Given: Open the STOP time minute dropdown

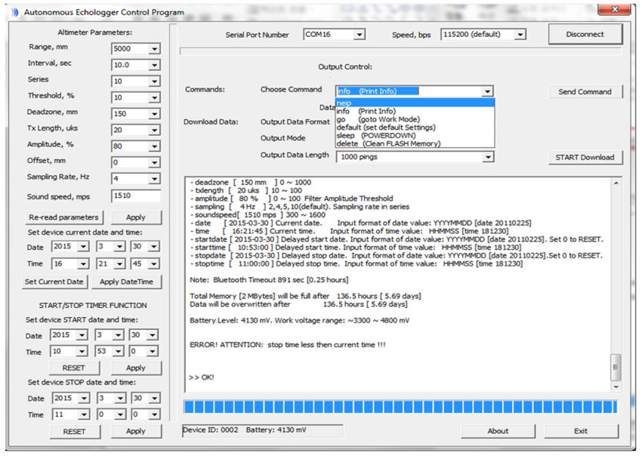Looking at the screenshot, I should pos(119,415).
